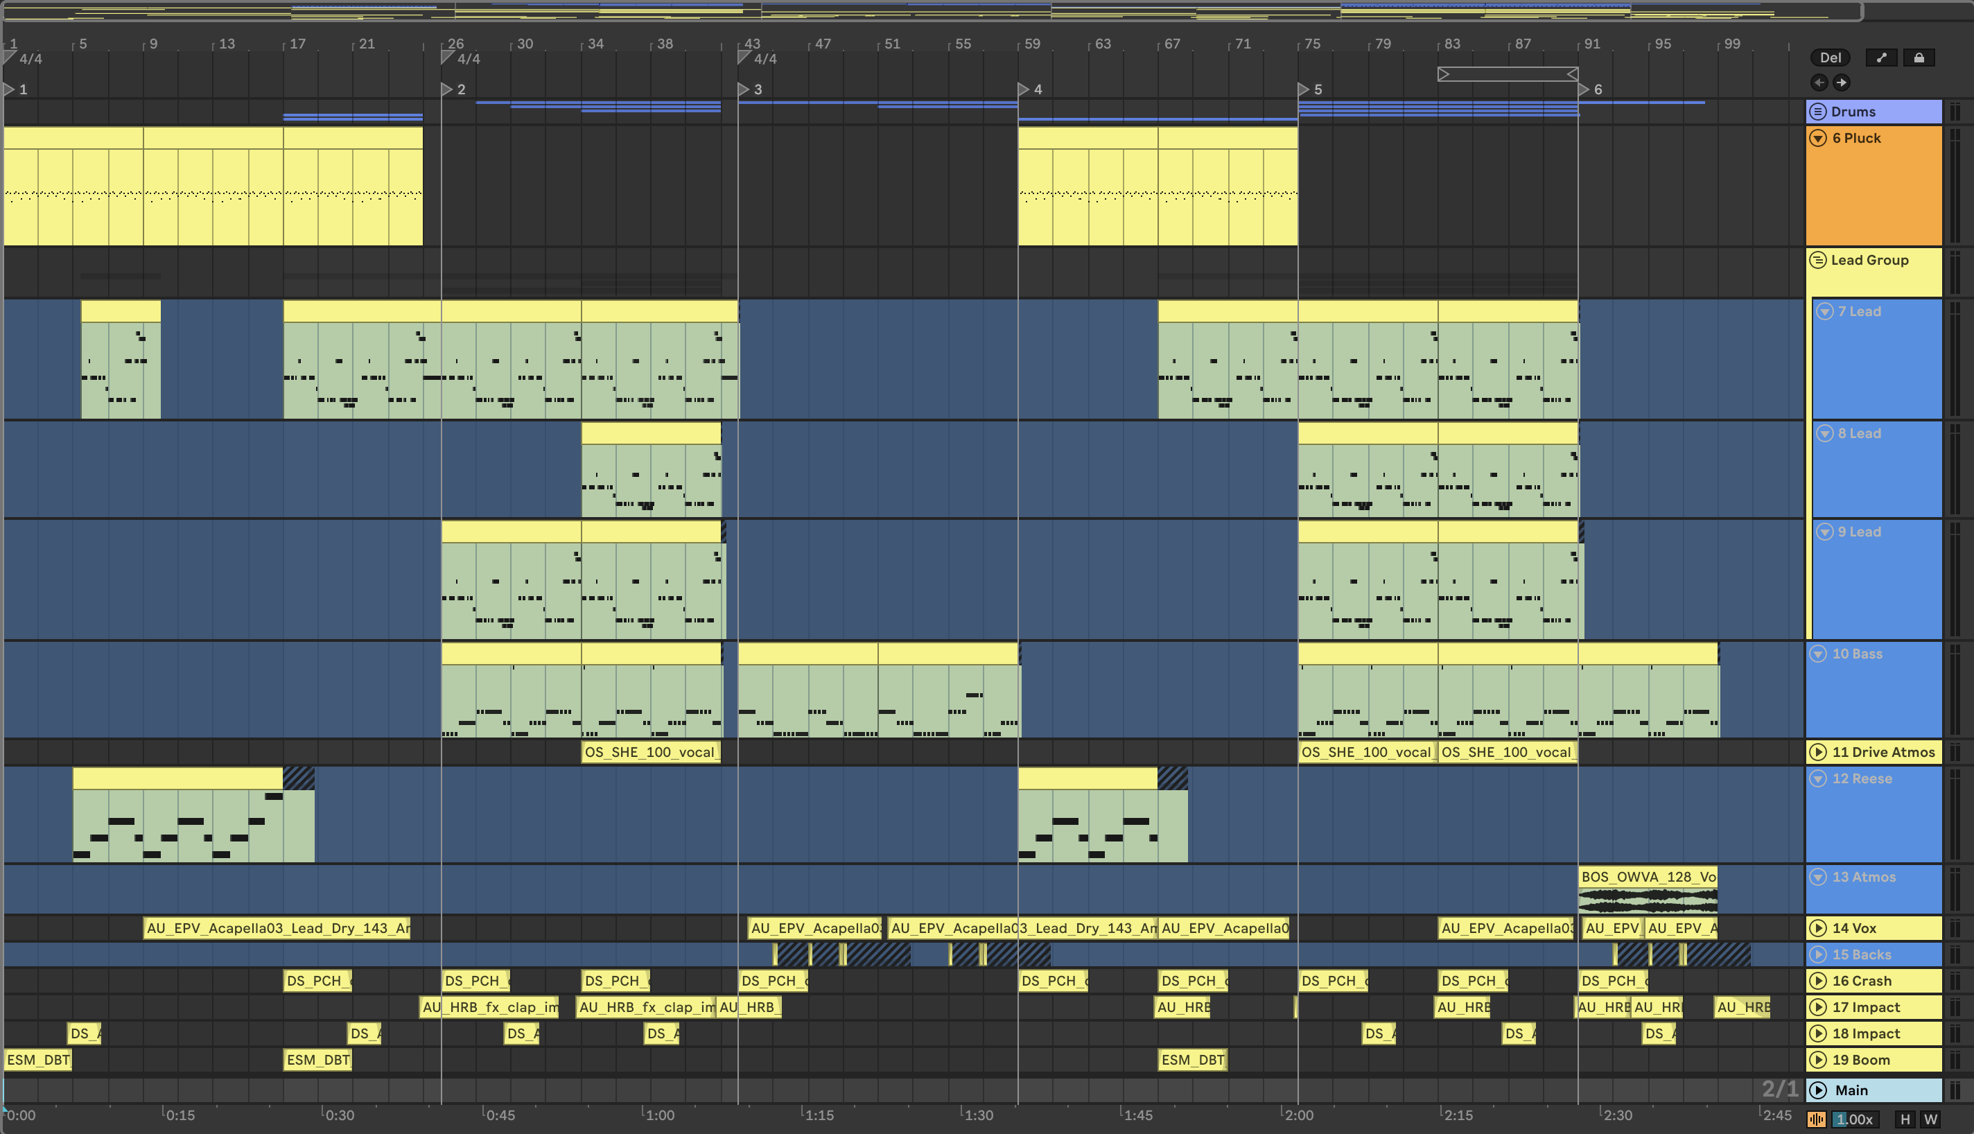Select locator marker 3 in timeline
Viewport: 1974px width, 1134px height.
[x=744, y=89]
